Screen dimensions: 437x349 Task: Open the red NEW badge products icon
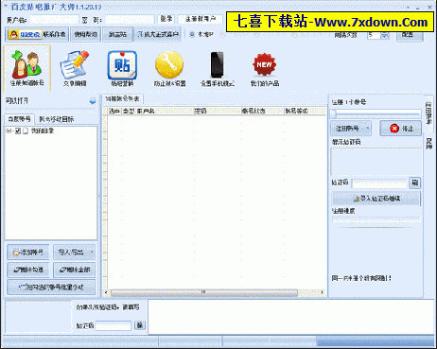tap(265, 68)
